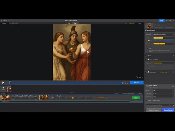Adjust the frame rate slider bar
The image size is (175, 131).
pos(163,63)
